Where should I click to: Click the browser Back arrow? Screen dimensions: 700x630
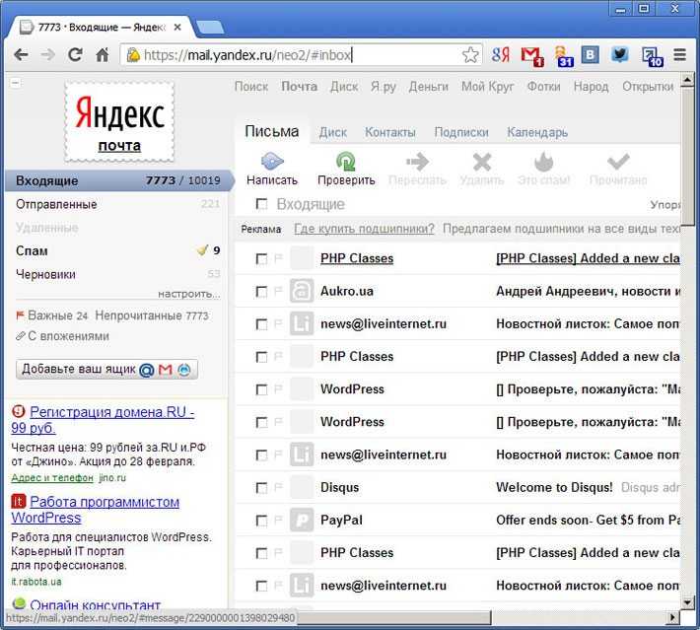21,55
